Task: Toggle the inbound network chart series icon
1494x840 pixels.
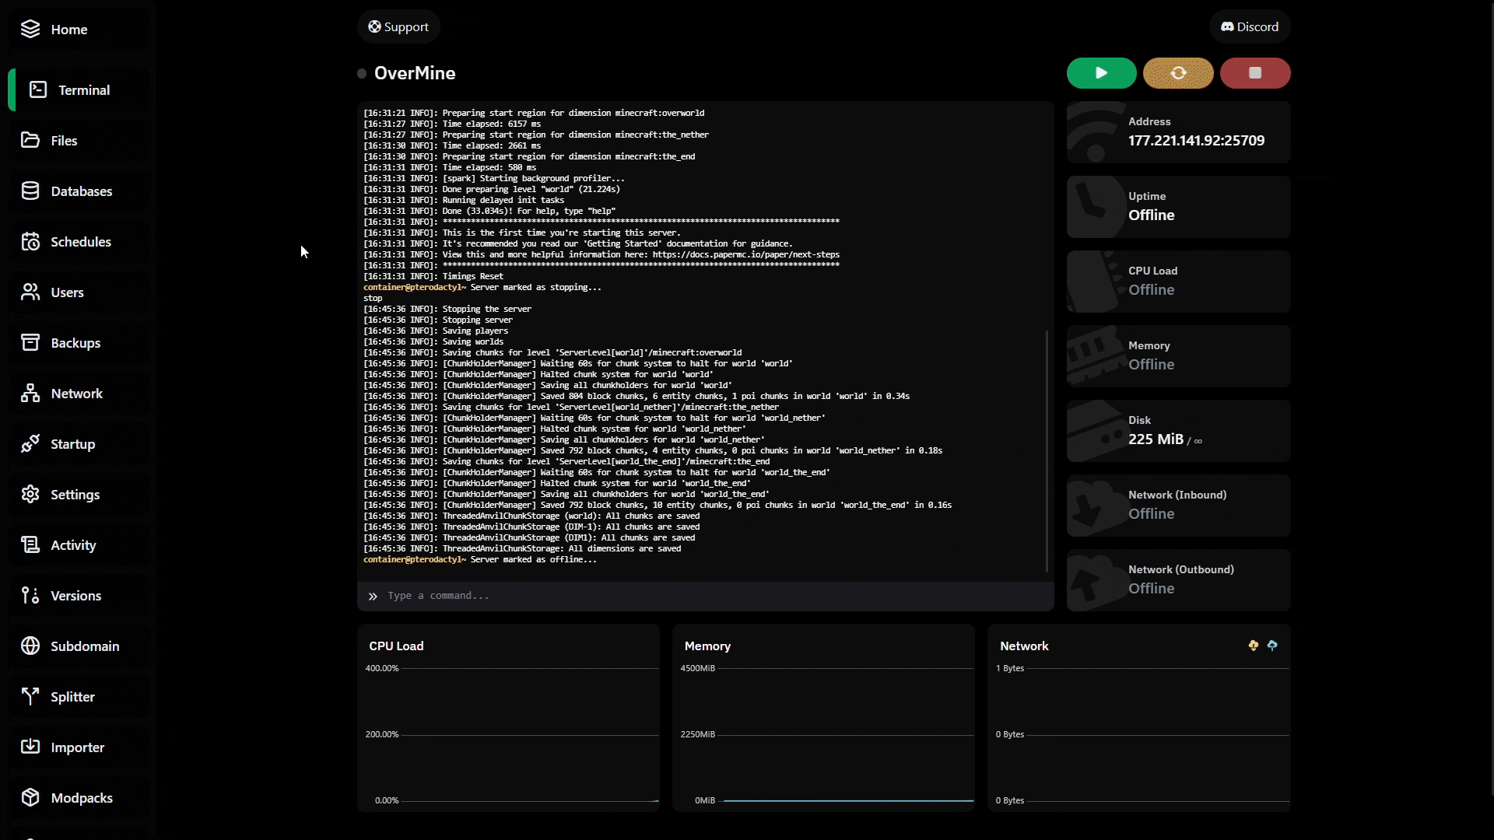Action: click(1253, 646)
